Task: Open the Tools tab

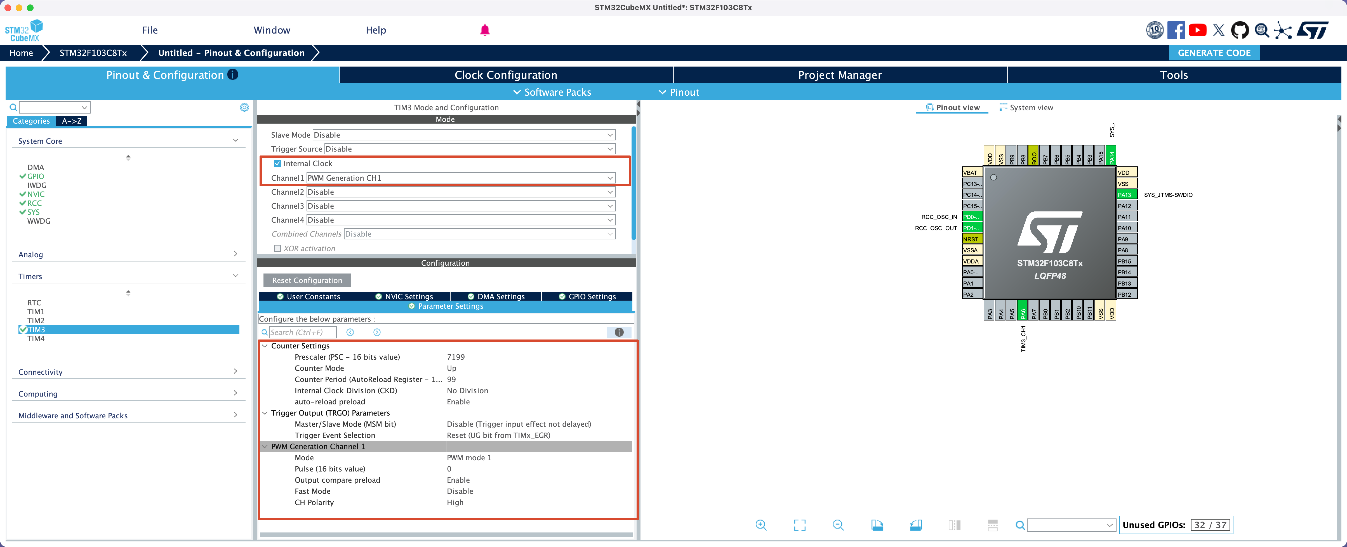Action: (x=1174, y=75)
